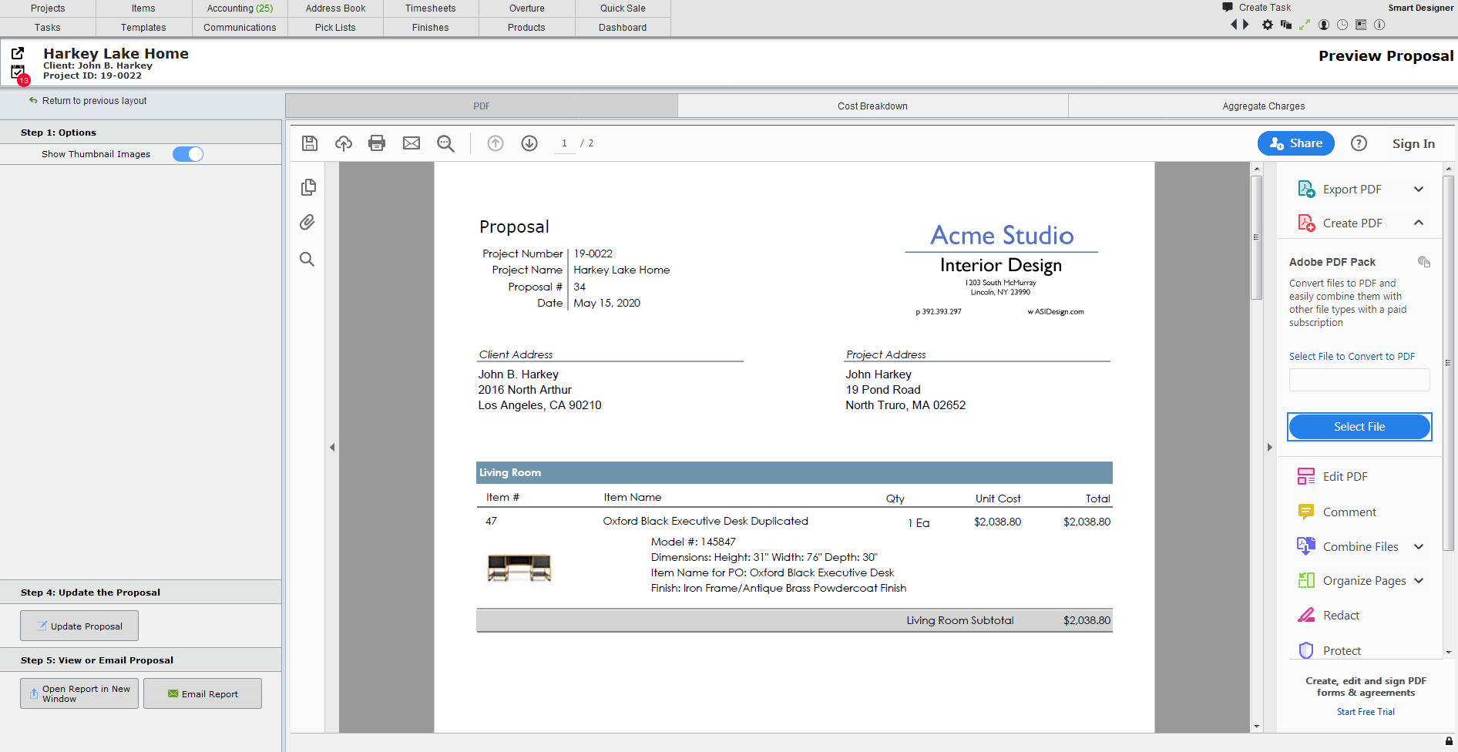Click the PDF page number field

click(x=564, y=143)
